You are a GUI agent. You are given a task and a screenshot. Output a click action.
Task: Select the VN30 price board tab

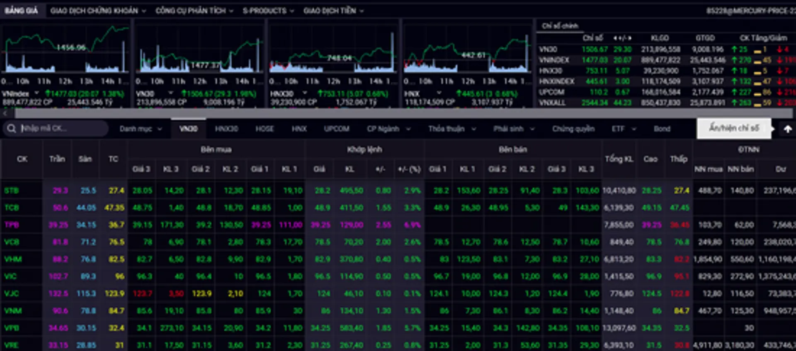click(188, 129)
